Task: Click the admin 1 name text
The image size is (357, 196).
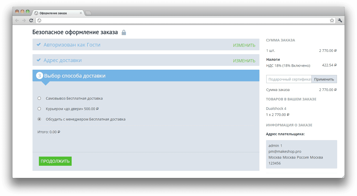Action: pyautogui.click(x=275, y=146)
